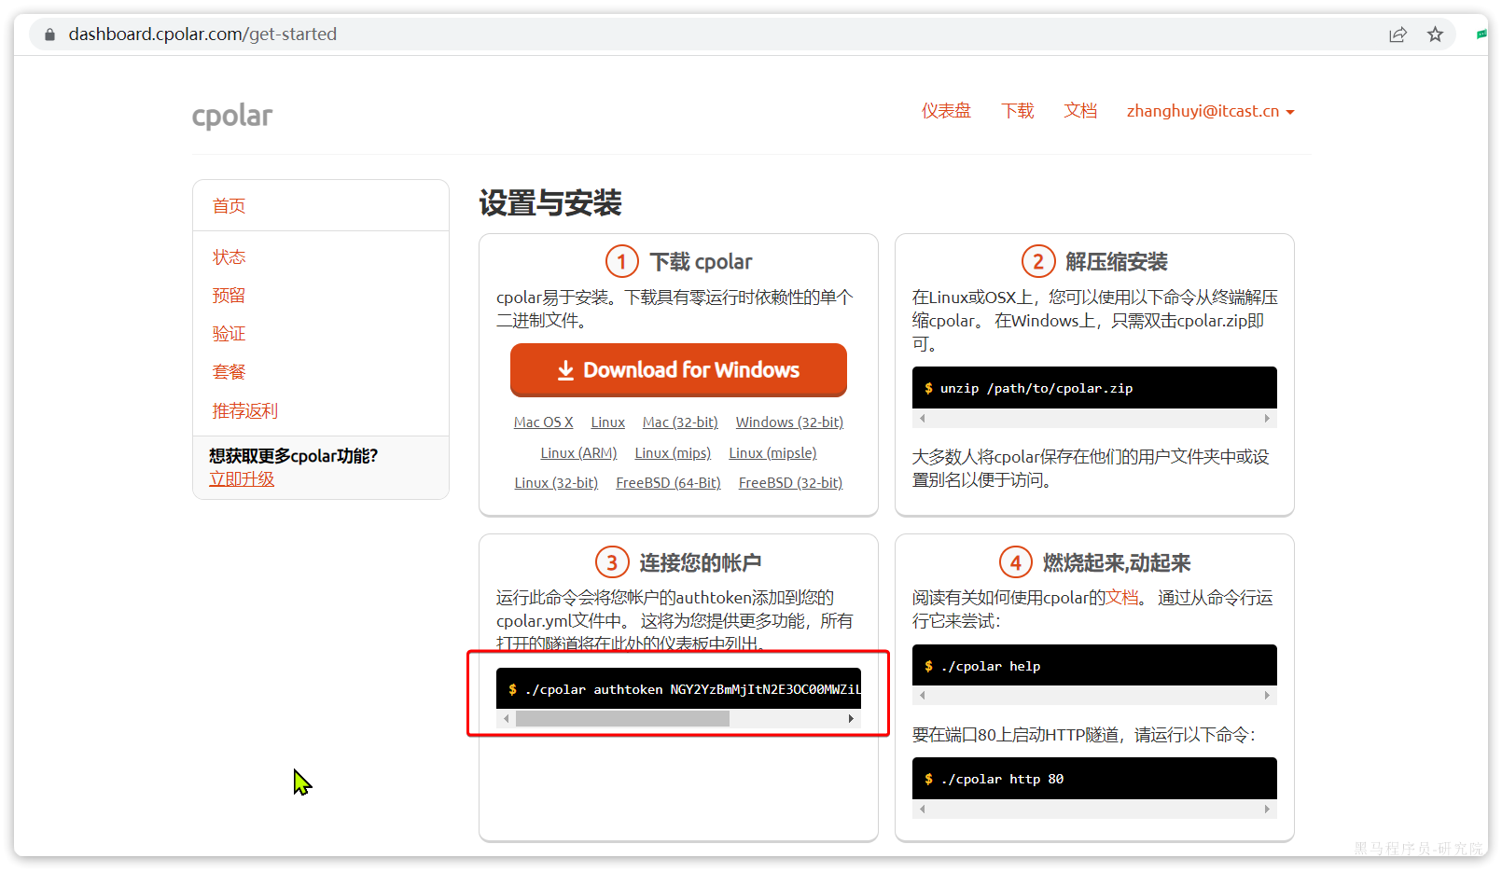Click left arrow of unzip command scrollbar
Viewport: 1502px width, 872px height.
(923, 419)
